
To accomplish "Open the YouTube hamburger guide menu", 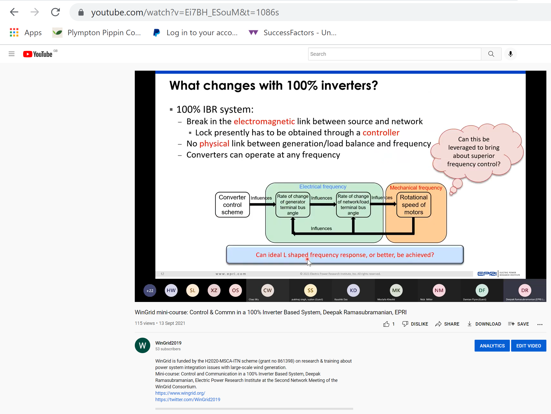I will pos(12,54).
